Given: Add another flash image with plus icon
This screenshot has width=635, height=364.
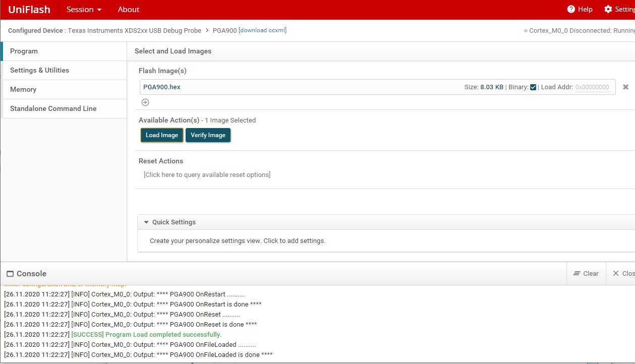Looking at the screenshot, I should pos(145,102).
